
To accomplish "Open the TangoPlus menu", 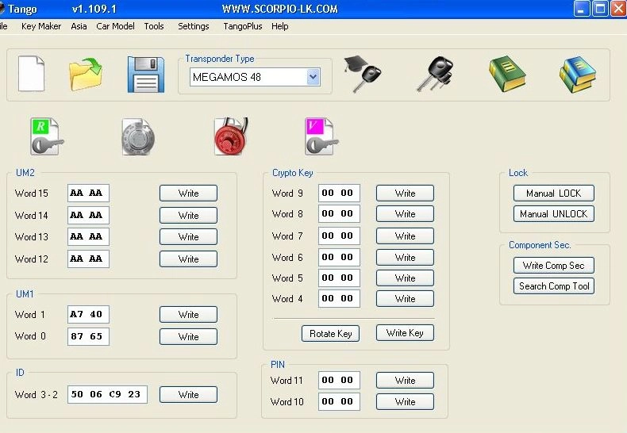I will [x=243, y=26].
